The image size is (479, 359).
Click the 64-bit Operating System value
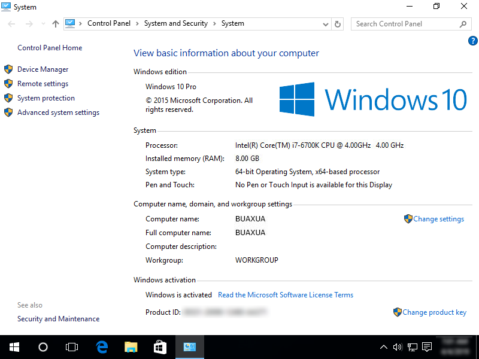pyautogui.click(x=307, y=172)
